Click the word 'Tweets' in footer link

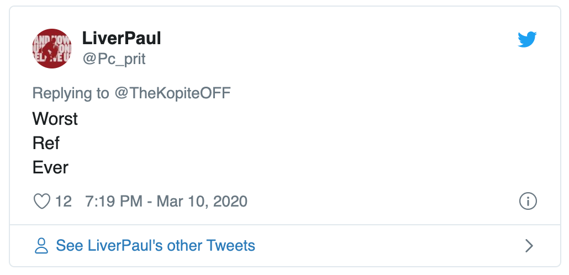tap(231, 246)
